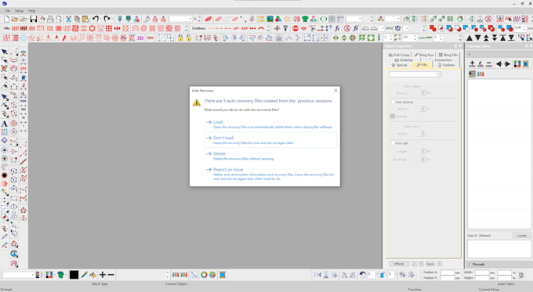533x292 pixels.
Task: Click the Save button in Object Properties
Action: point(430,264)
